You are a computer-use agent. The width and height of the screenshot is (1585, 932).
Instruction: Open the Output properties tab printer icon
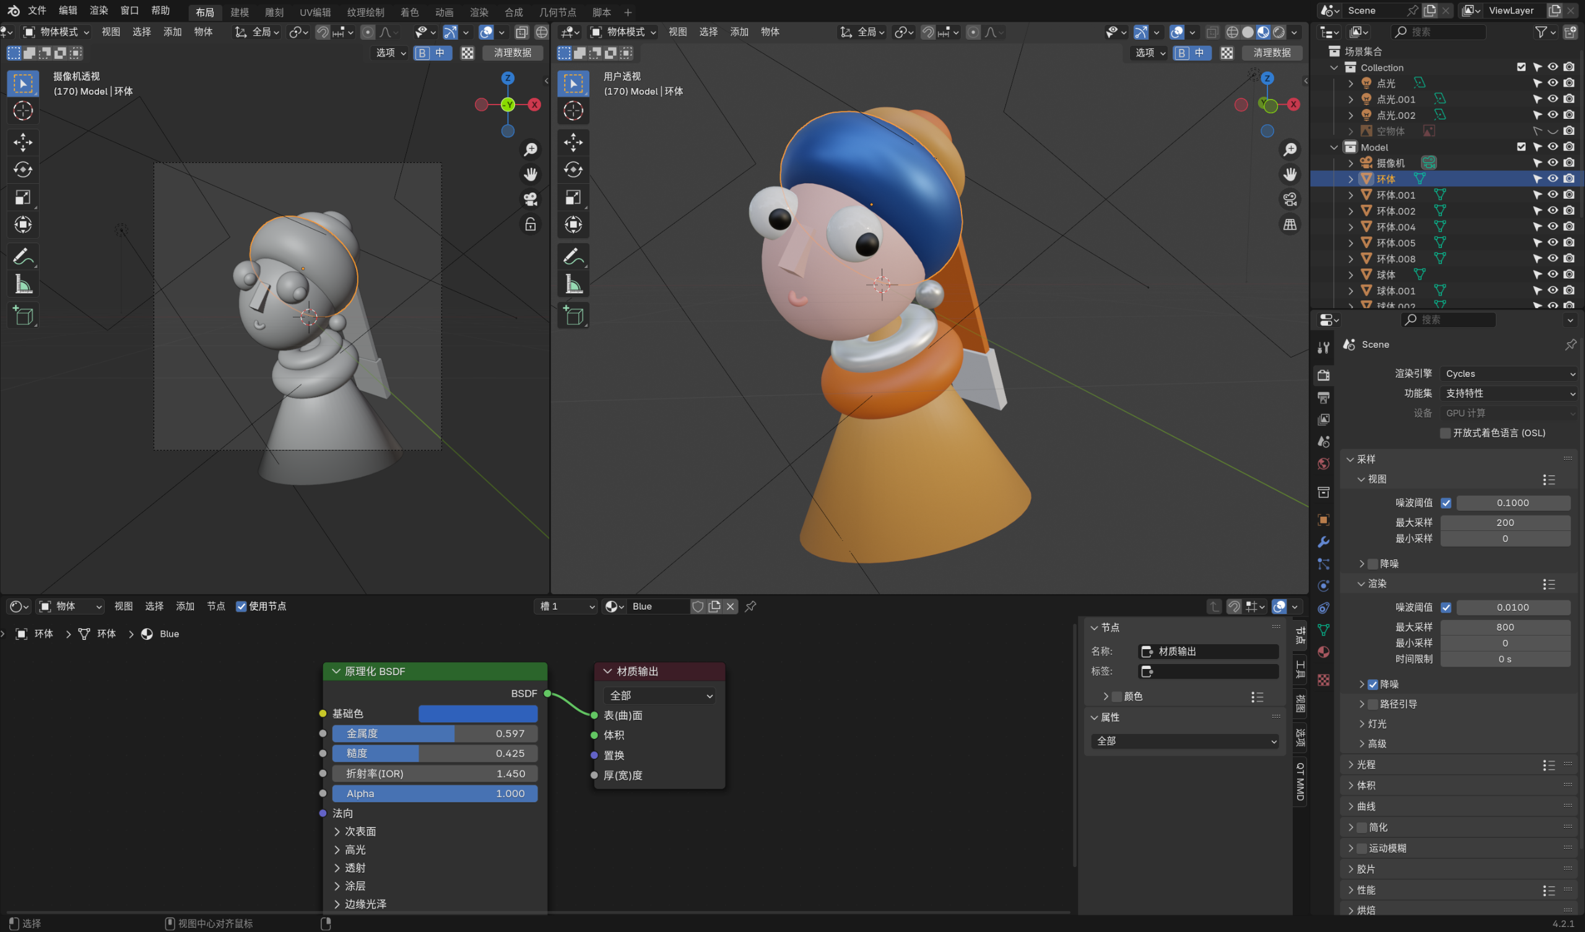pos(1323,397)
